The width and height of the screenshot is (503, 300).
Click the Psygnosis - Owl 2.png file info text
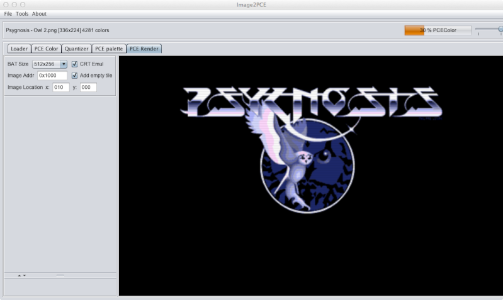[57, 30]
